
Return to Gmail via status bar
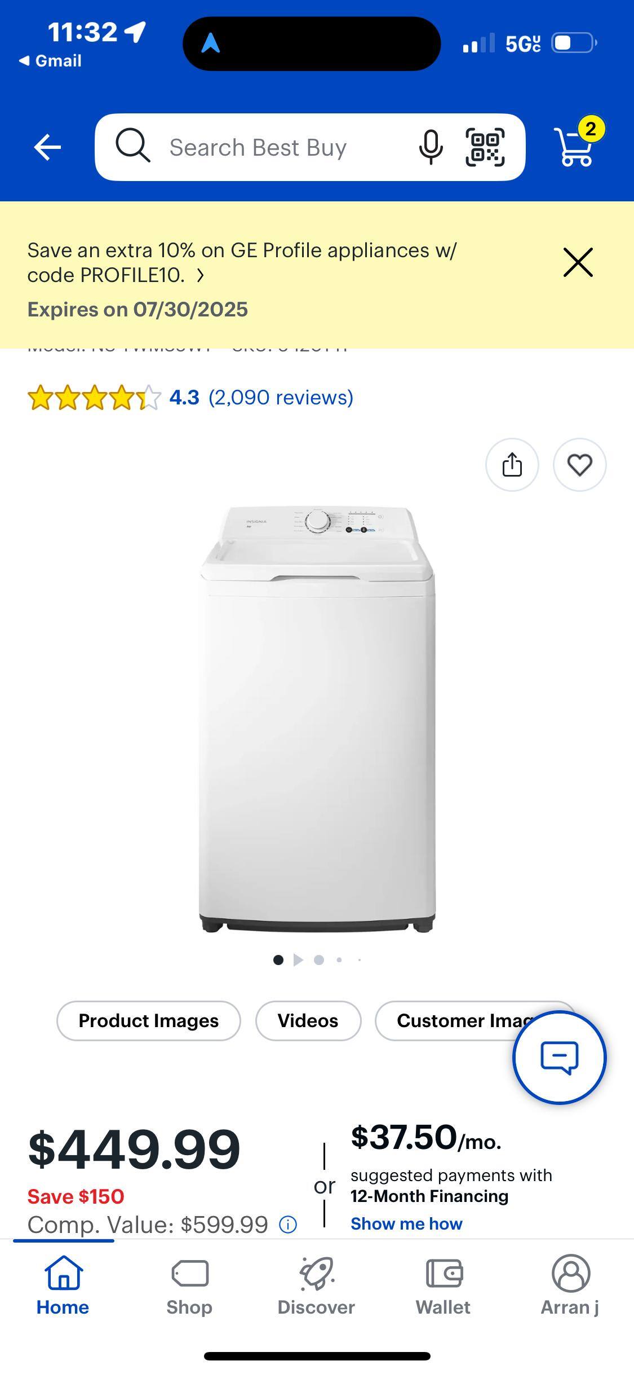pos(50,61)
